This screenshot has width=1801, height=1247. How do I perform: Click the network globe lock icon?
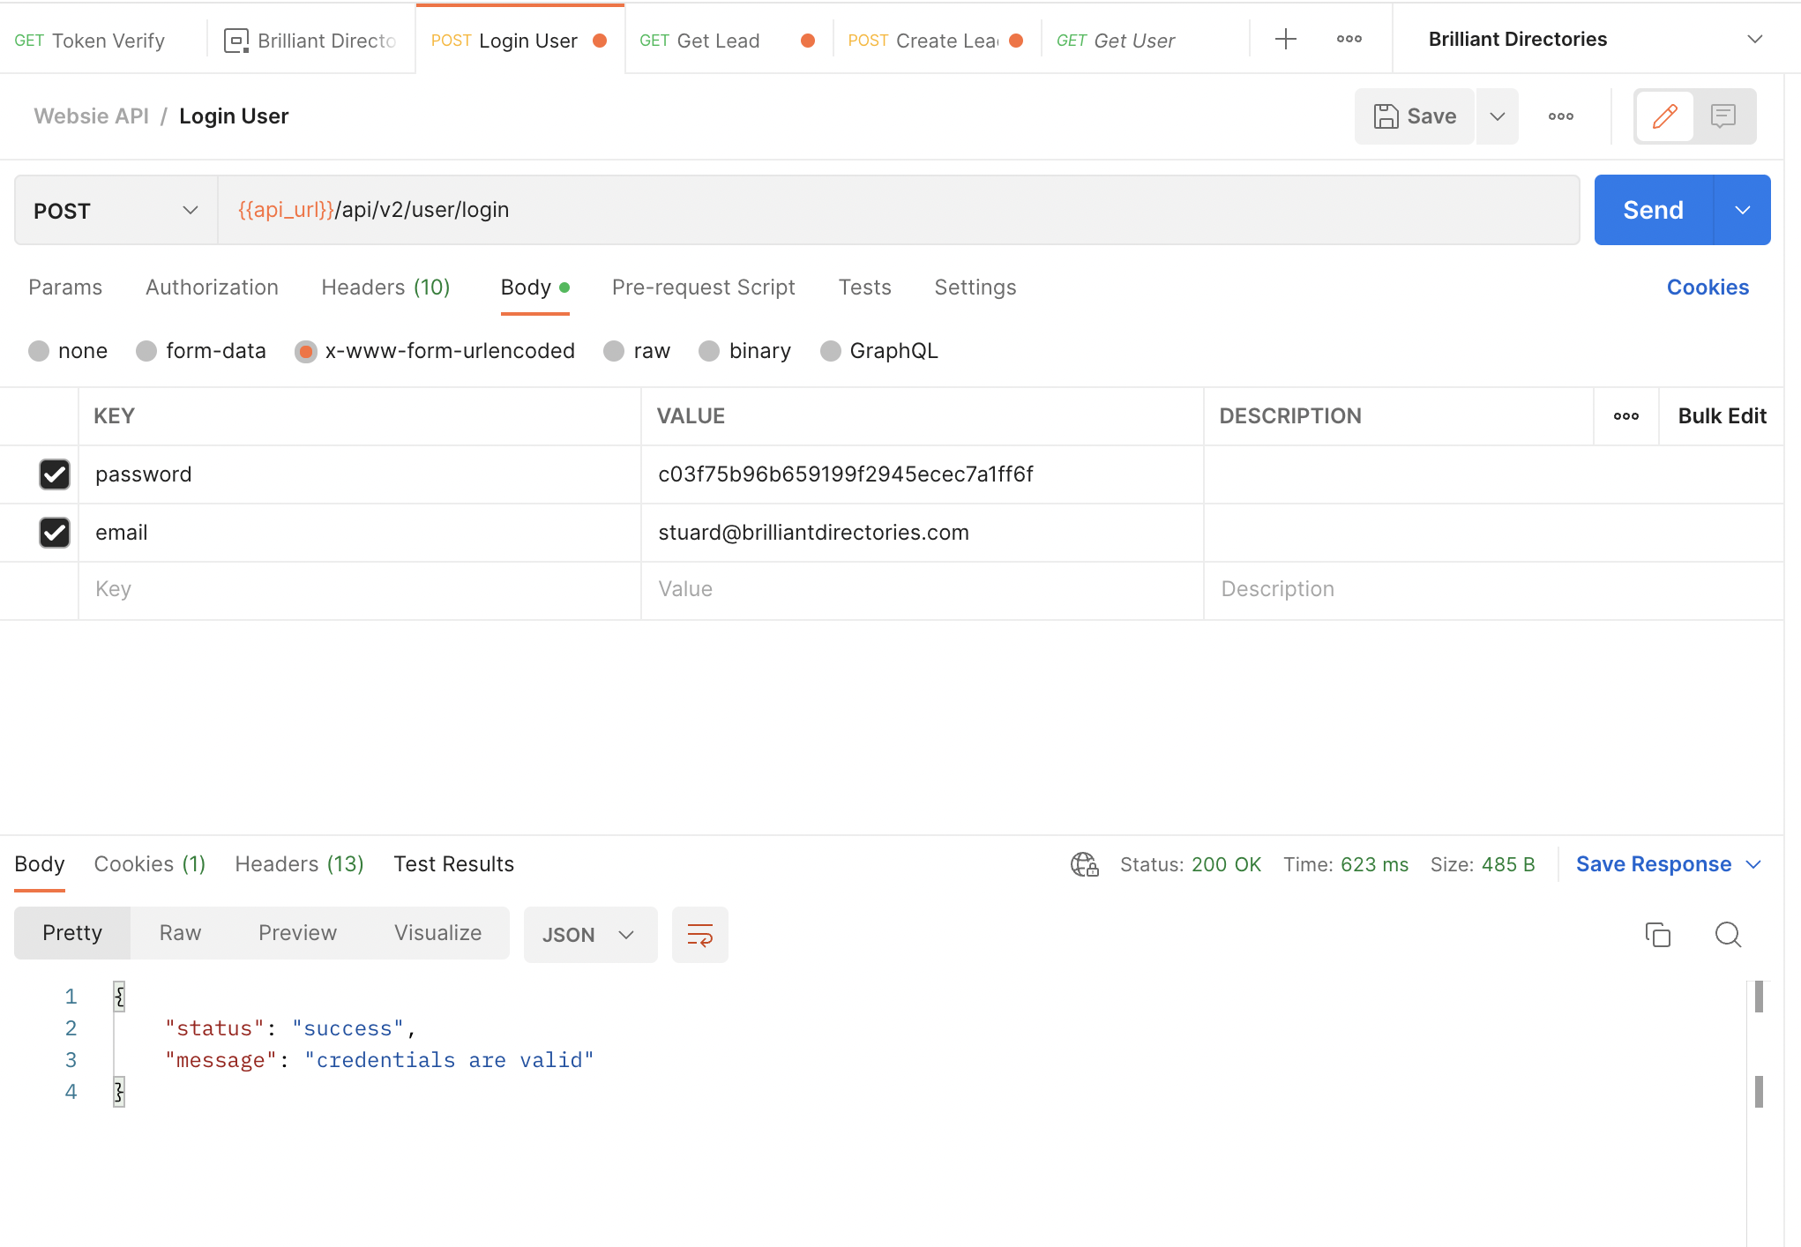coord(1084,864)
